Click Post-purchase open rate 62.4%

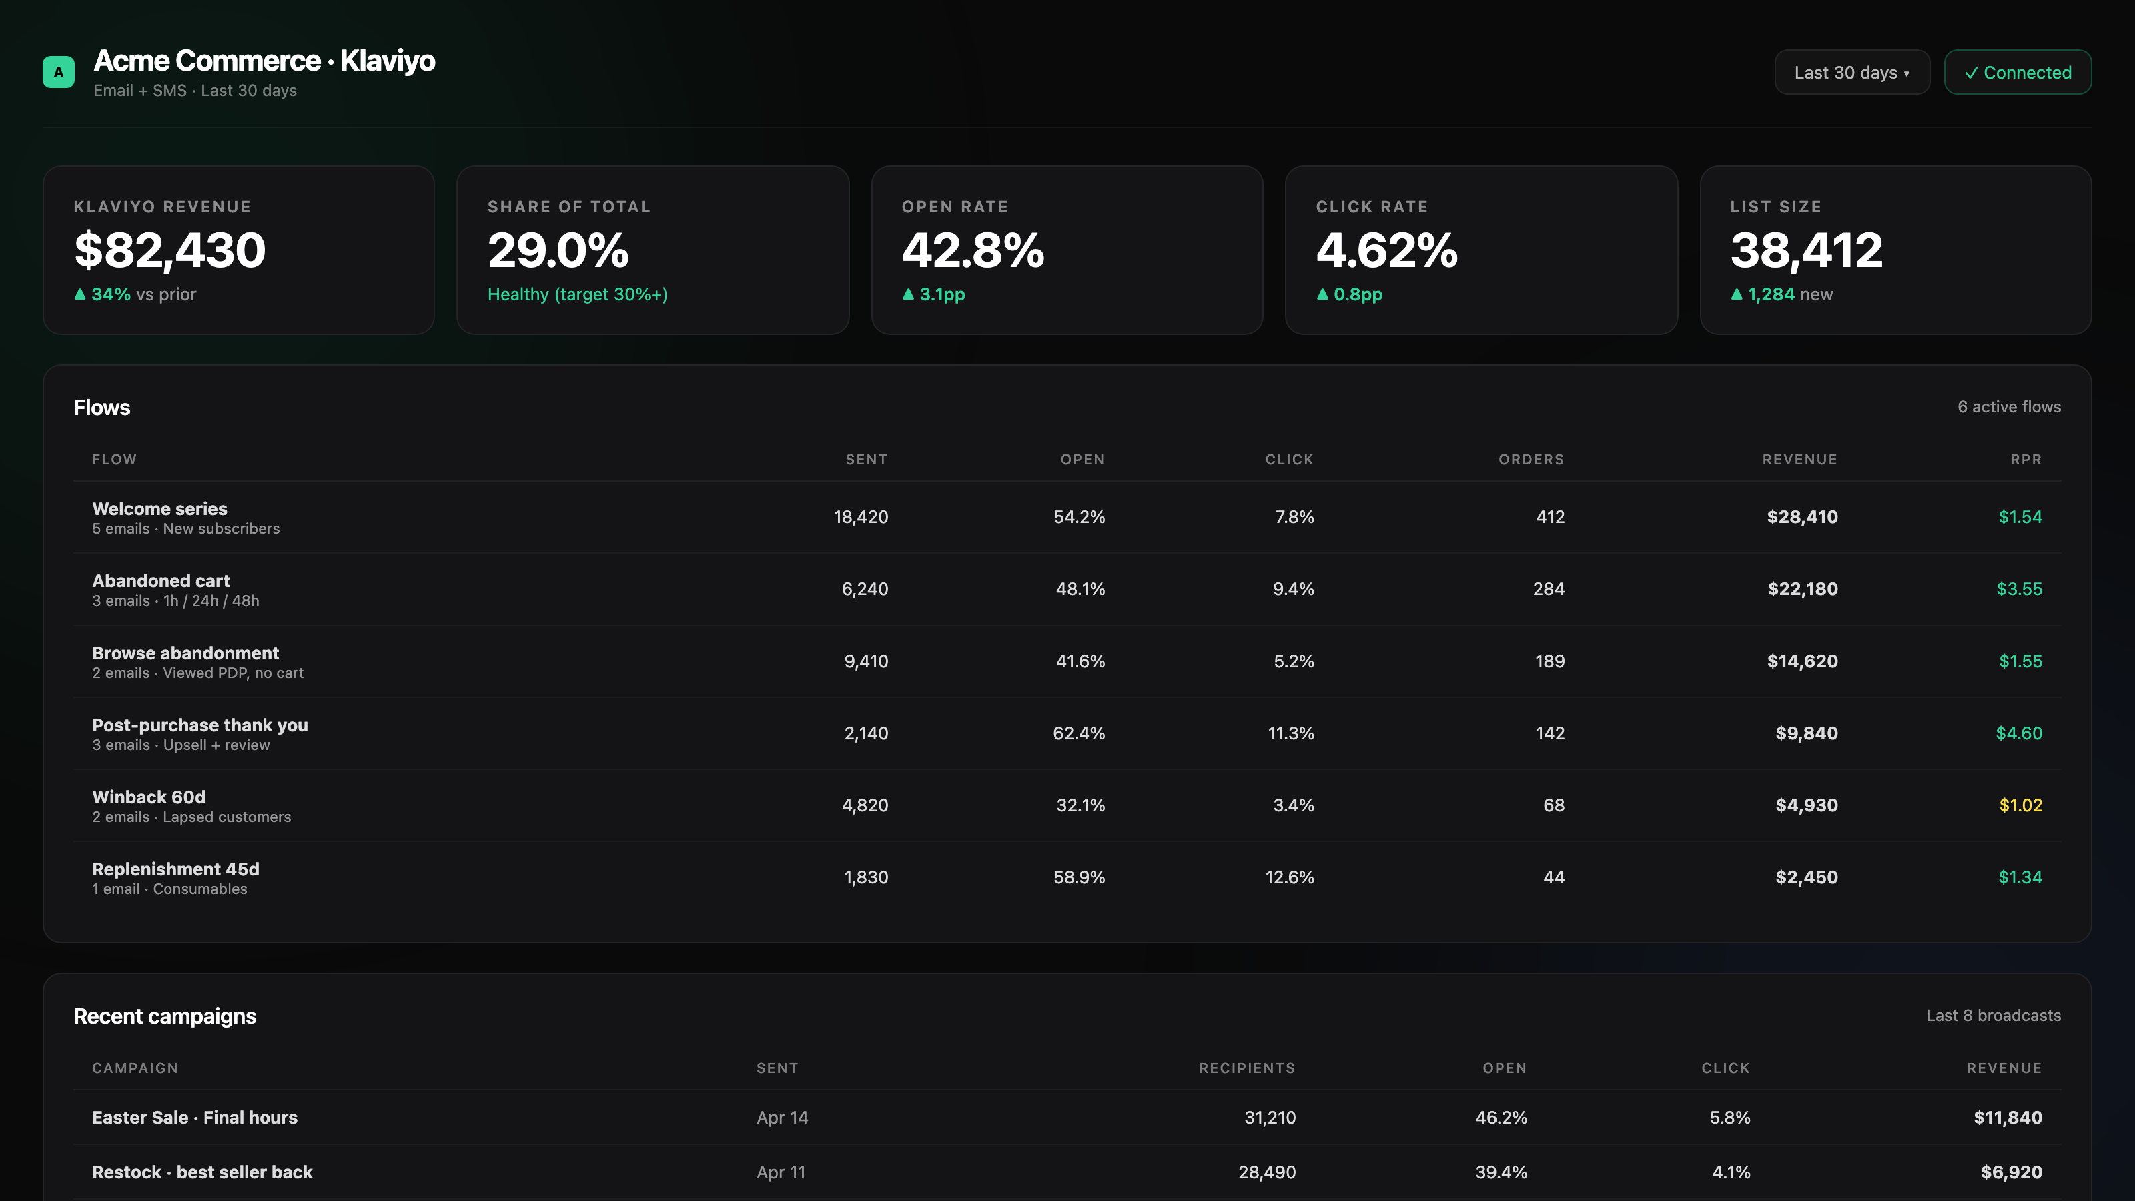point(1078,733)
